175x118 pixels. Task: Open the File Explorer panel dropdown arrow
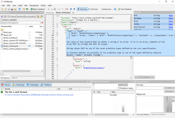[40, 13]
